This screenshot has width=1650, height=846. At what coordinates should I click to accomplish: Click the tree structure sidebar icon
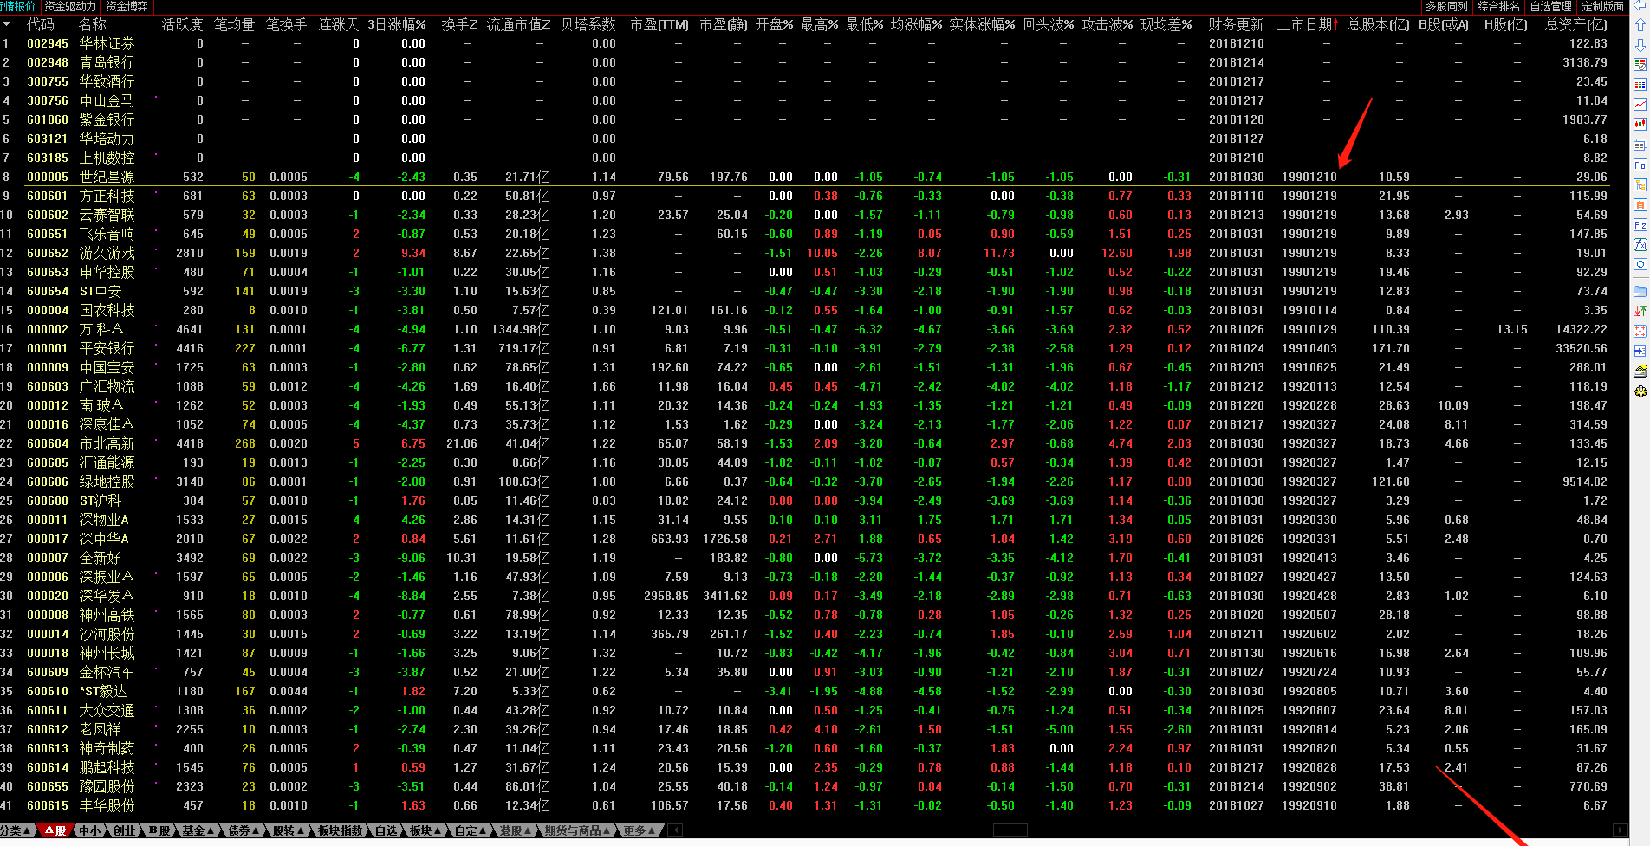click(1640, 184)
